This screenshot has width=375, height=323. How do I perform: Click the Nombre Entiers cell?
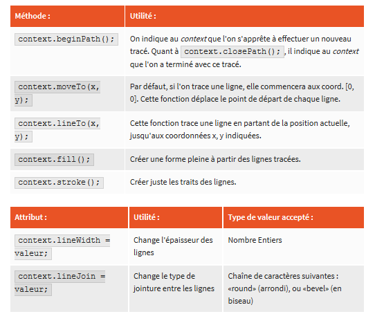click(x=255, y=240)
